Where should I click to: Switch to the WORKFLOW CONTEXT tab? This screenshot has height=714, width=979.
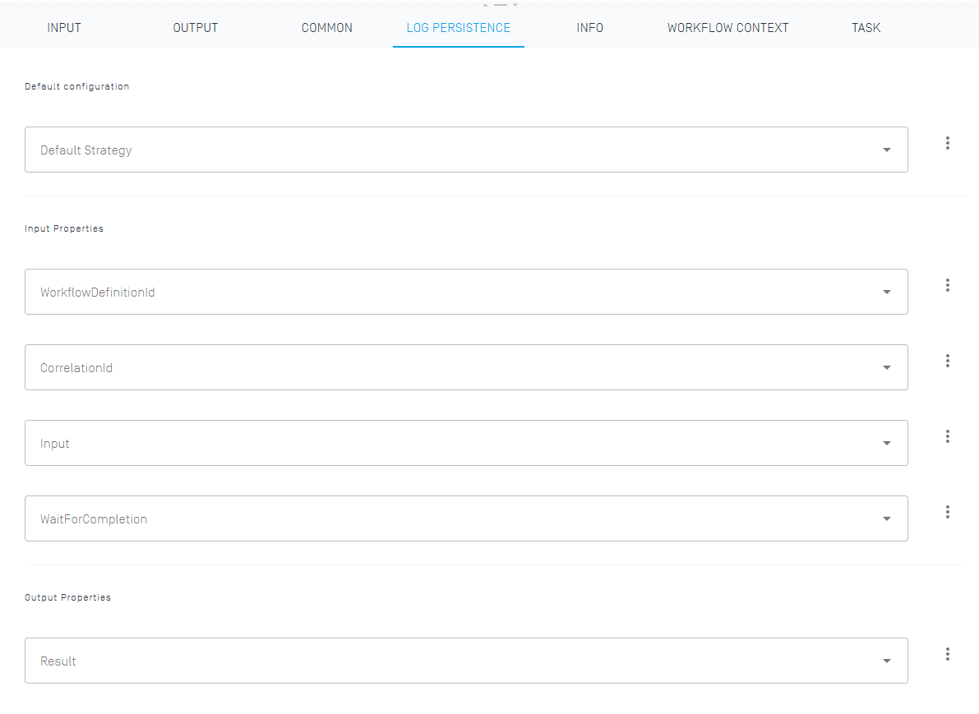tap(727, 27)
